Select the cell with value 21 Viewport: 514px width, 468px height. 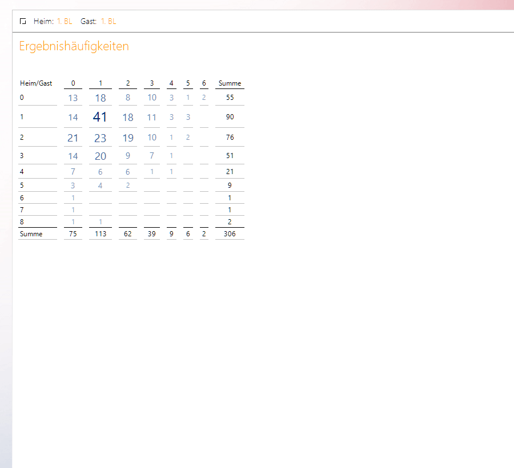coord(73,138)
